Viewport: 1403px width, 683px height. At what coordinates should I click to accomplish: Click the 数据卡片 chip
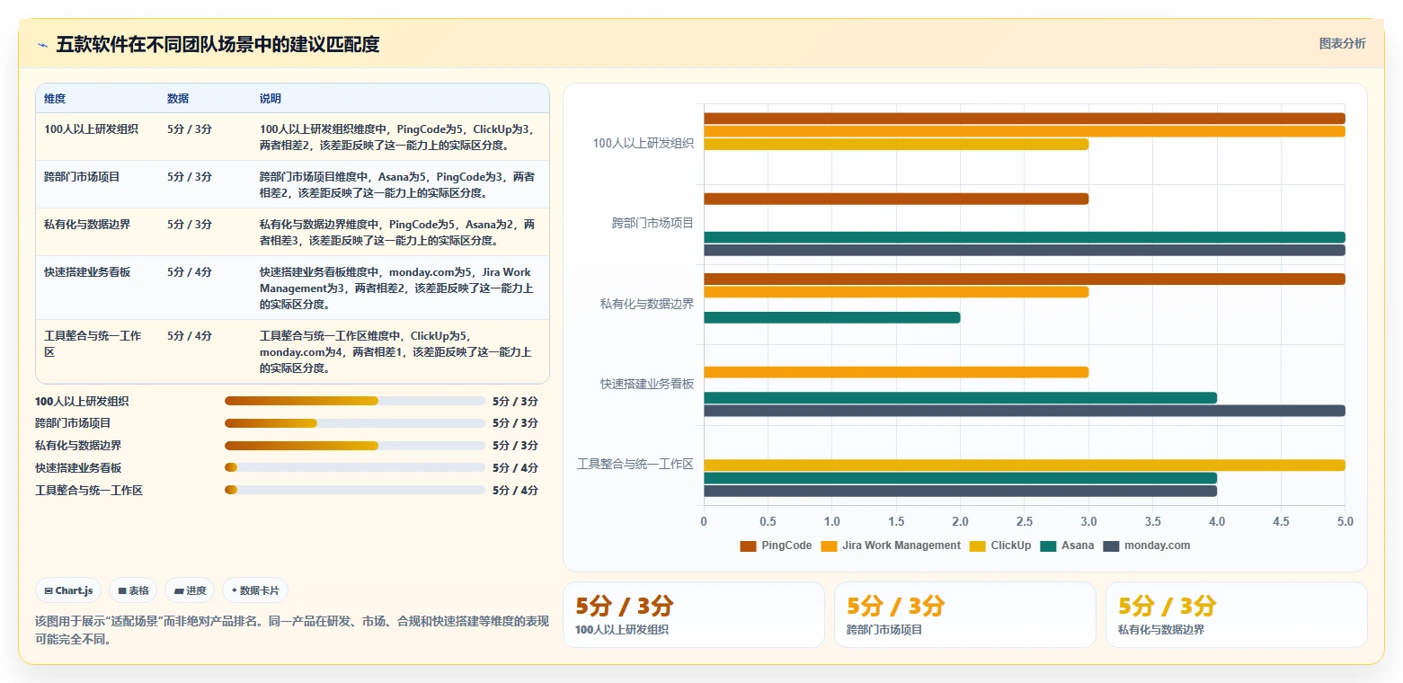(x=255, y=590)
